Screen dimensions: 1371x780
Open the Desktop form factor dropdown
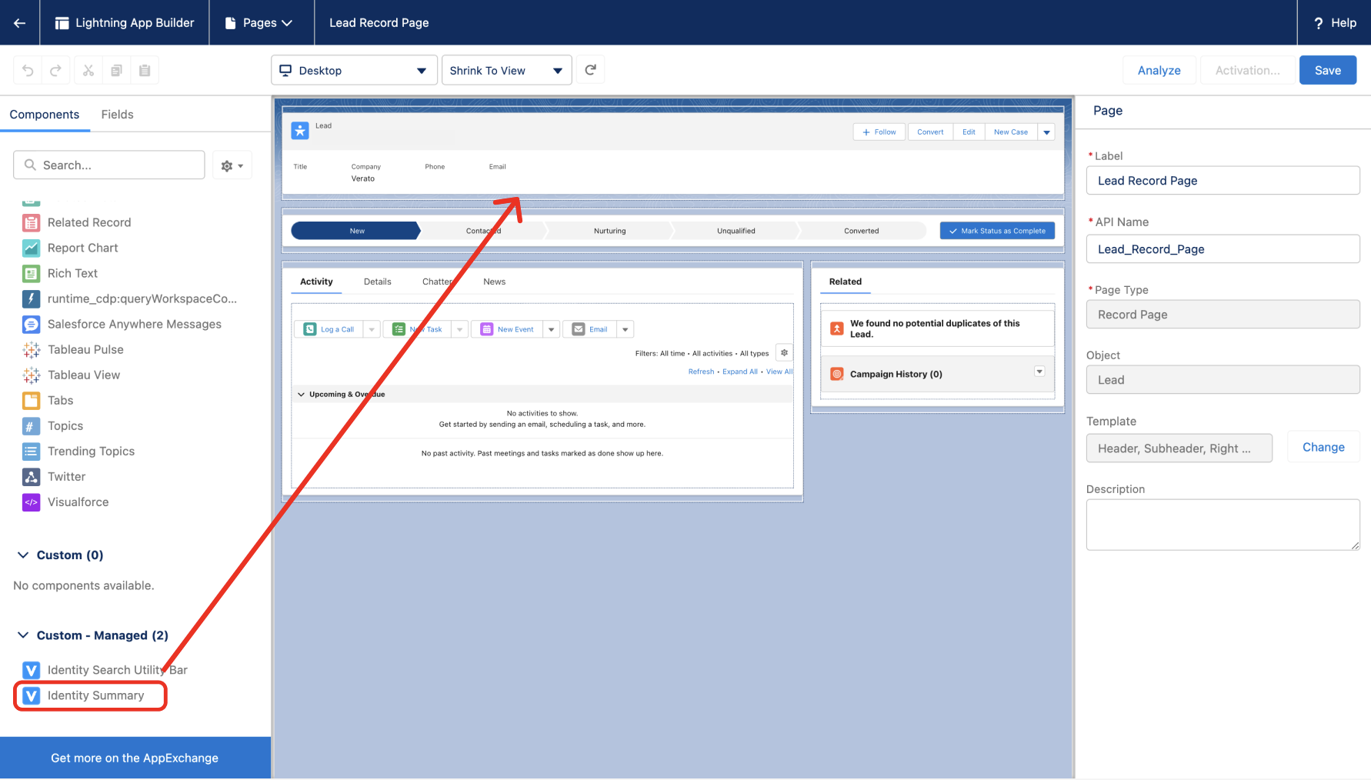pos(354,70)
